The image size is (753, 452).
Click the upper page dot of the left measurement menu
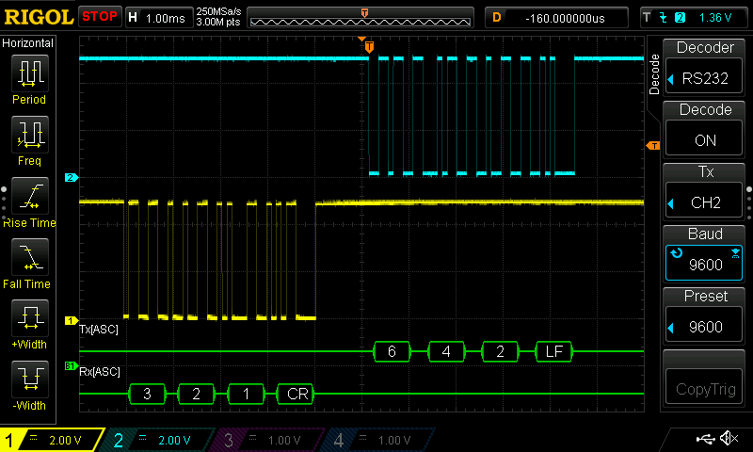(x=4, y=189)
